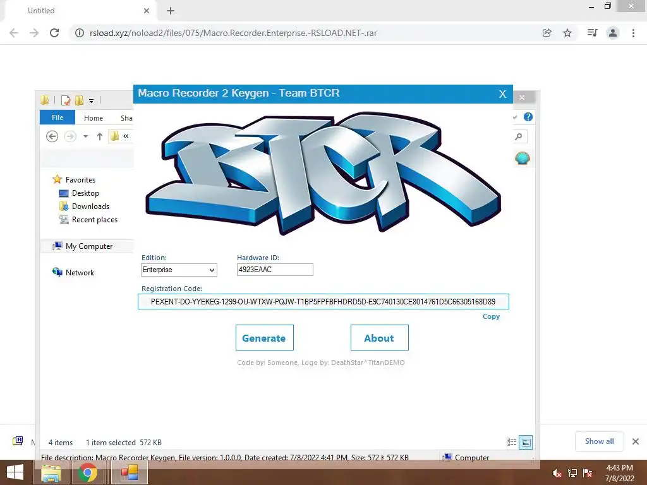
Task: Switch to the keygen taskbar app
Action: 129,472
